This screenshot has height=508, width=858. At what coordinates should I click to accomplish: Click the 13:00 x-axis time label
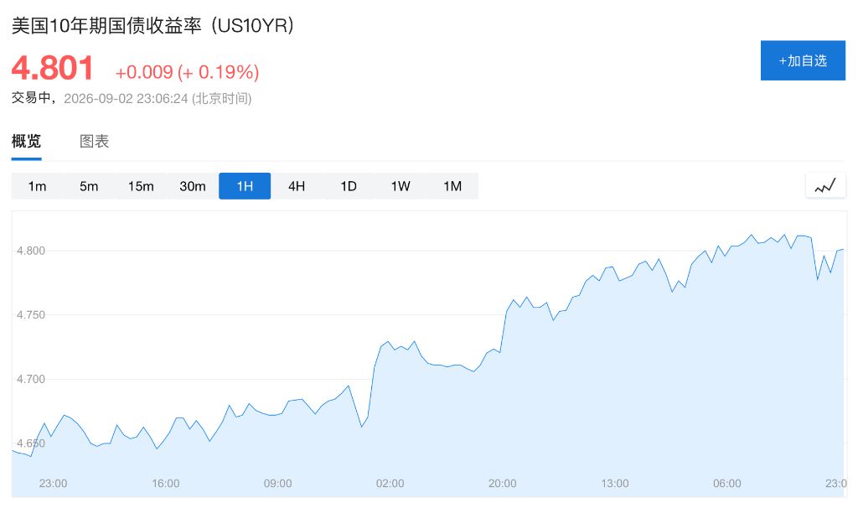click(x=615, y=484)
